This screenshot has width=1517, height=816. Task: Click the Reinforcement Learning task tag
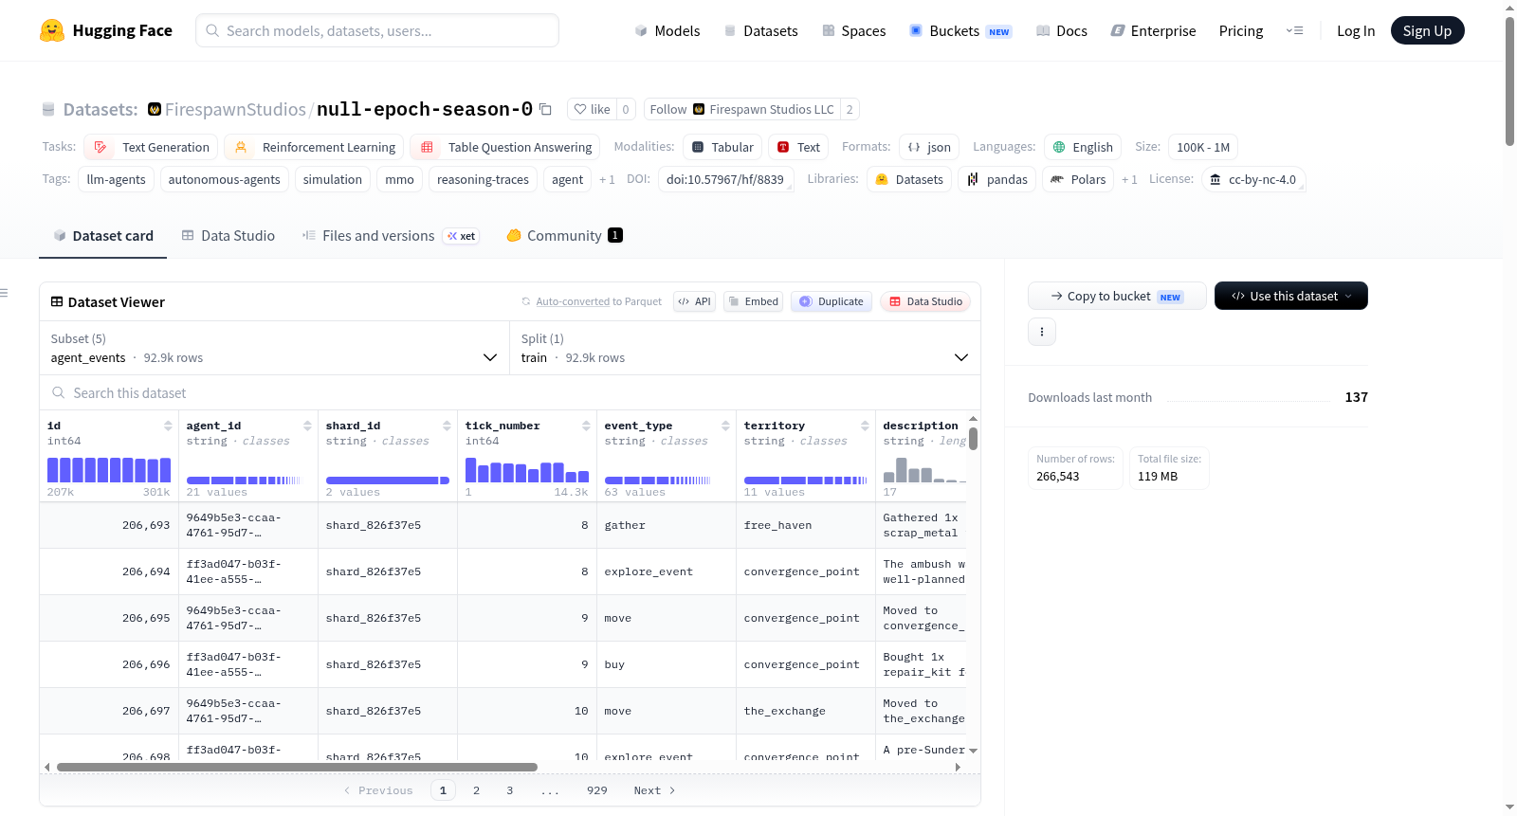pyautogui.click(x=315, y=147)
